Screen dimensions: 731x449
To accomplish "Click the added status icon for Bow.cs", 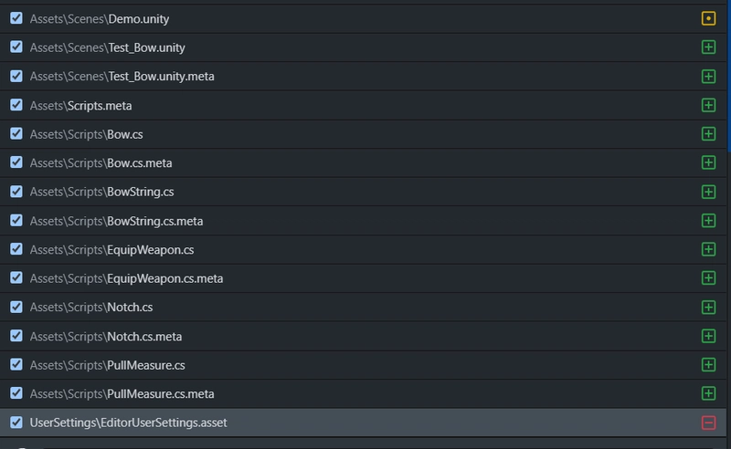I will (x=708, y=134).
